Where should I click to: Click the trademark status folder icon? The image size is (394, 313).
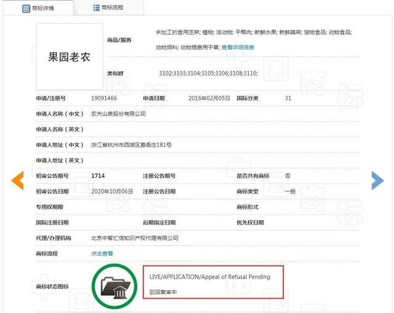point(115,287)
